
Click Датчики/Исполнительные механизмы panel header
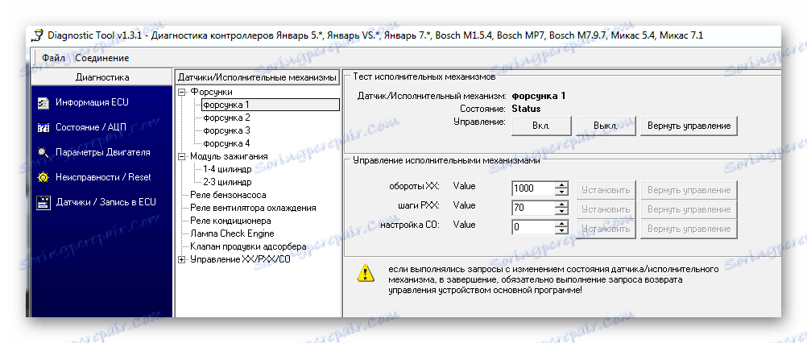(258, 77)
